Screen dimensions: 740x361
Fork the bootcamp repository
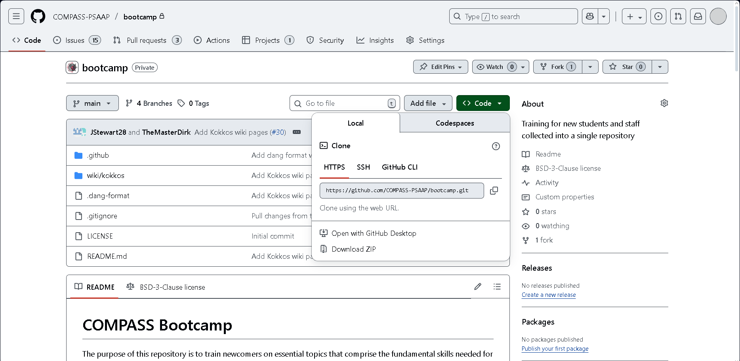click(x=558, y=67)
